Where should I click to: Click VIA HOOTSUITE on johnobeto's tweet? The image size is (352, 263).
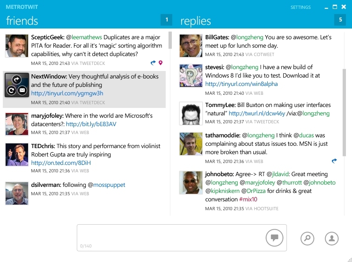coord(262,209)
